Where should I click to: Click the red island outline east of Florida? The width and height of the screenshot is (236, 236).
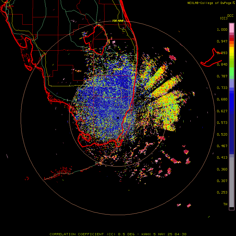[211, 58]
